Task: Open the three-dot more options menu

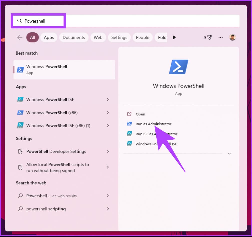Action: [221, 37]
